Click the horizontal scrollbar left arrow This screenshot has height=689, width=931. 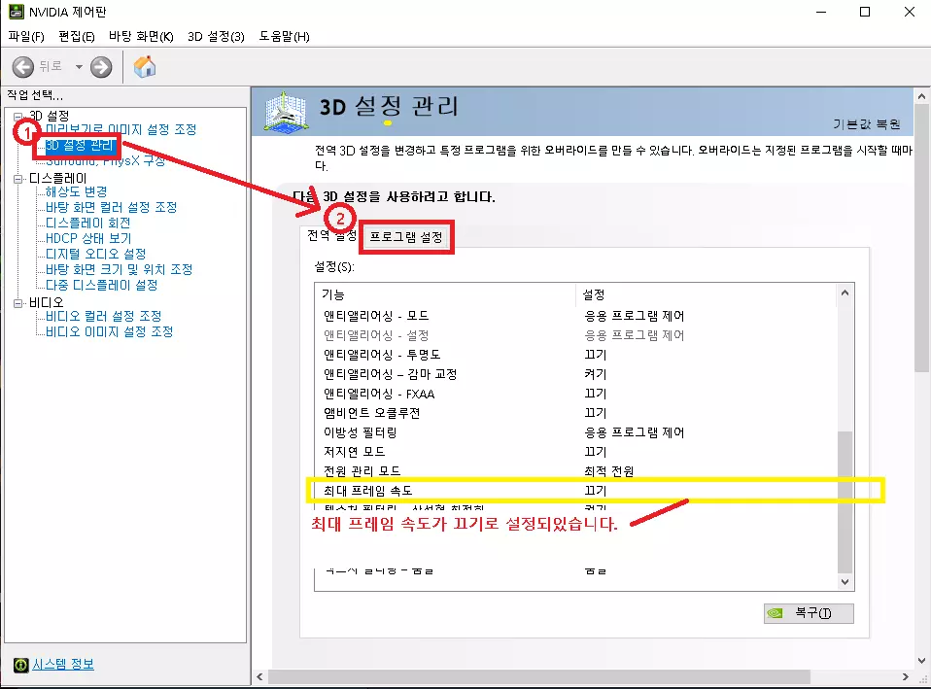[260, 676]
